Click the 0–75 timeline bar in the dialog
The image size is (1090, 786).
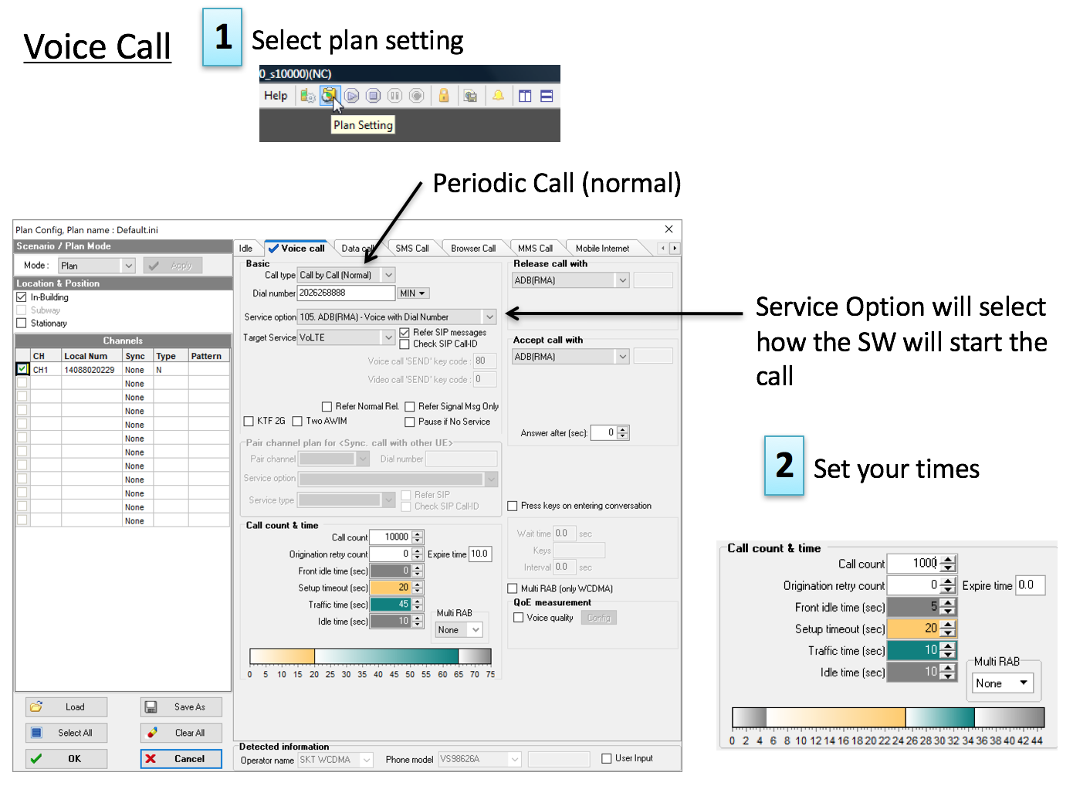click(371, 656)
